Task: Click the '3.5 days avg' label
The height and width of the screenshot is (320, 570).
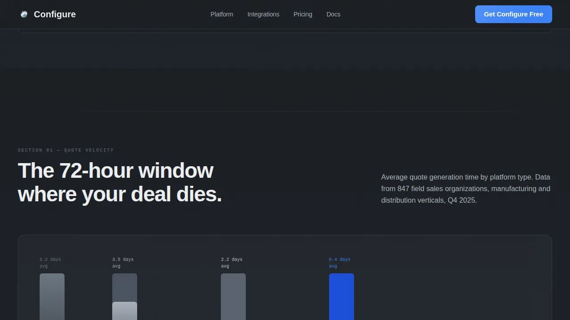Action: pyautogui.click(x=123, y=263)
